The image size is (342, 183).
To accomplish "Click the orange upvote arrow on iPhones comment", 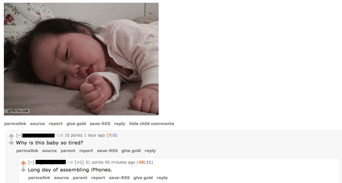I will click(x=23, y=163).
